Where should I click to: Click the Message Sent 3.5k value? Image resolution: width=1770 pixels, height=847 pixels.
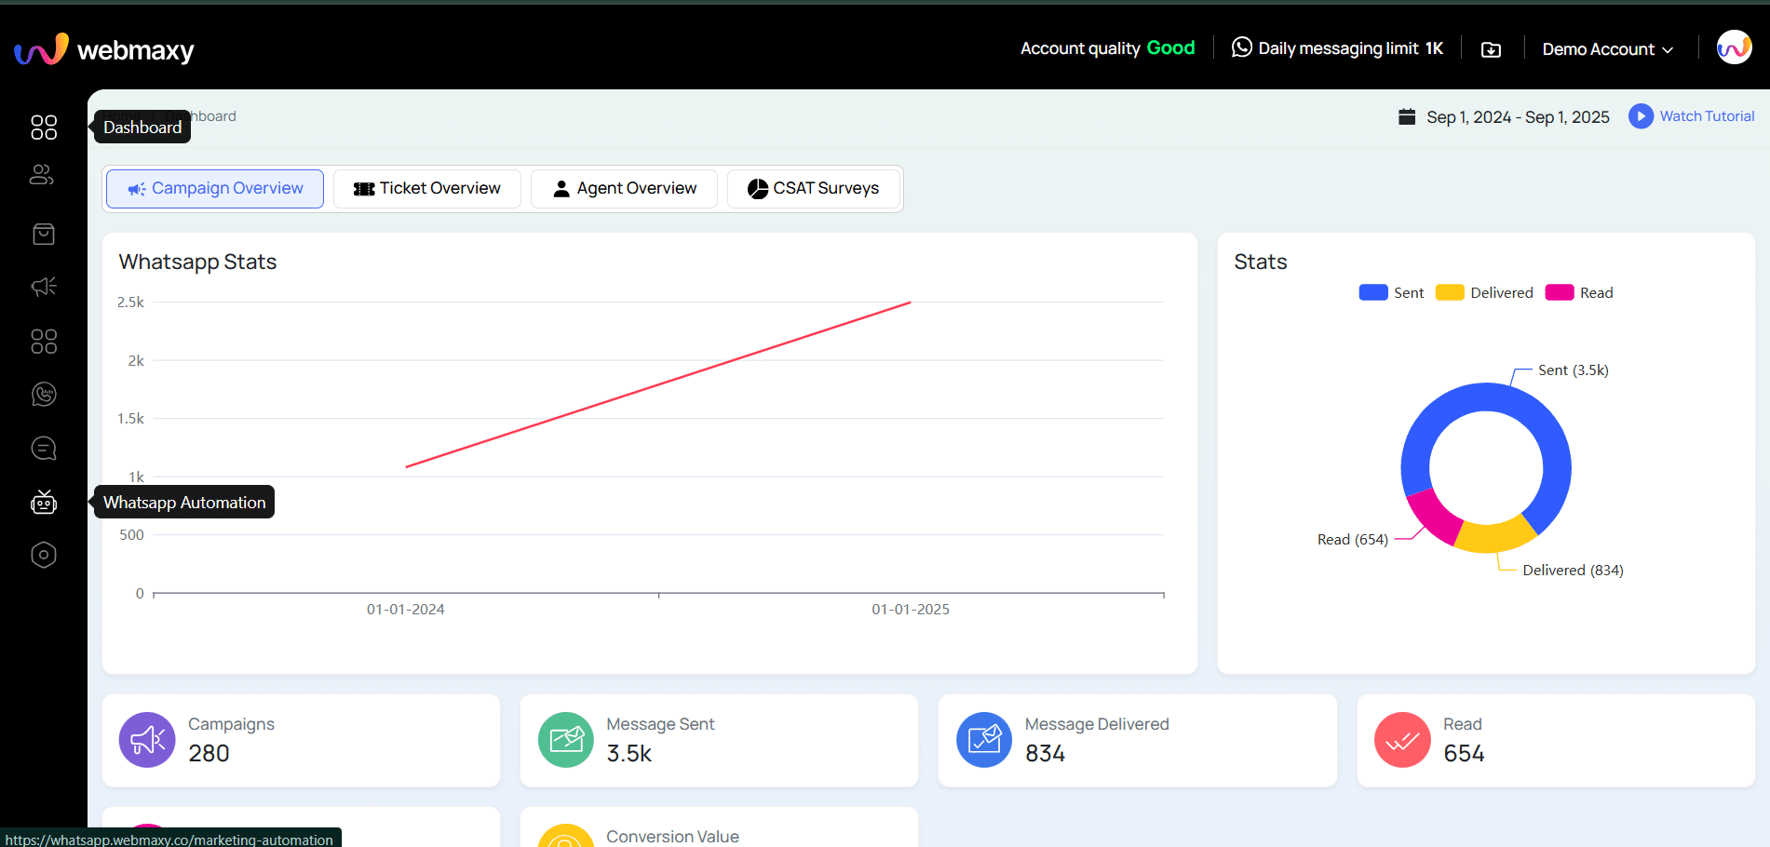pyautogui.click(x=628, y=753)
